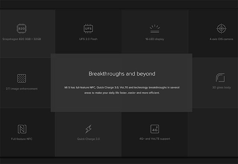Select the '16-LED display' label
This screenshot has height=164, width=238.
[x=155, y=39]
